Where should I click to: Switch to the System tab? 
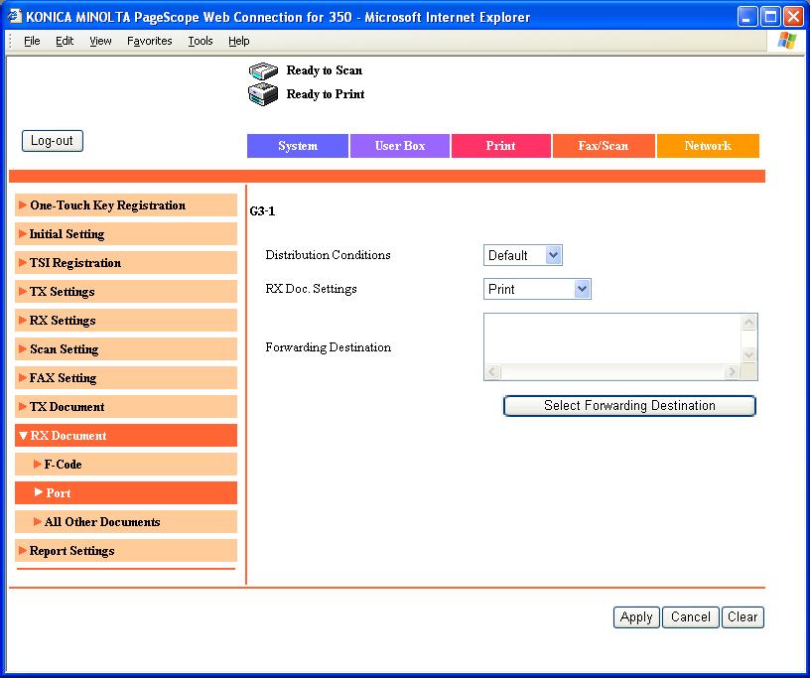point(298,146)
